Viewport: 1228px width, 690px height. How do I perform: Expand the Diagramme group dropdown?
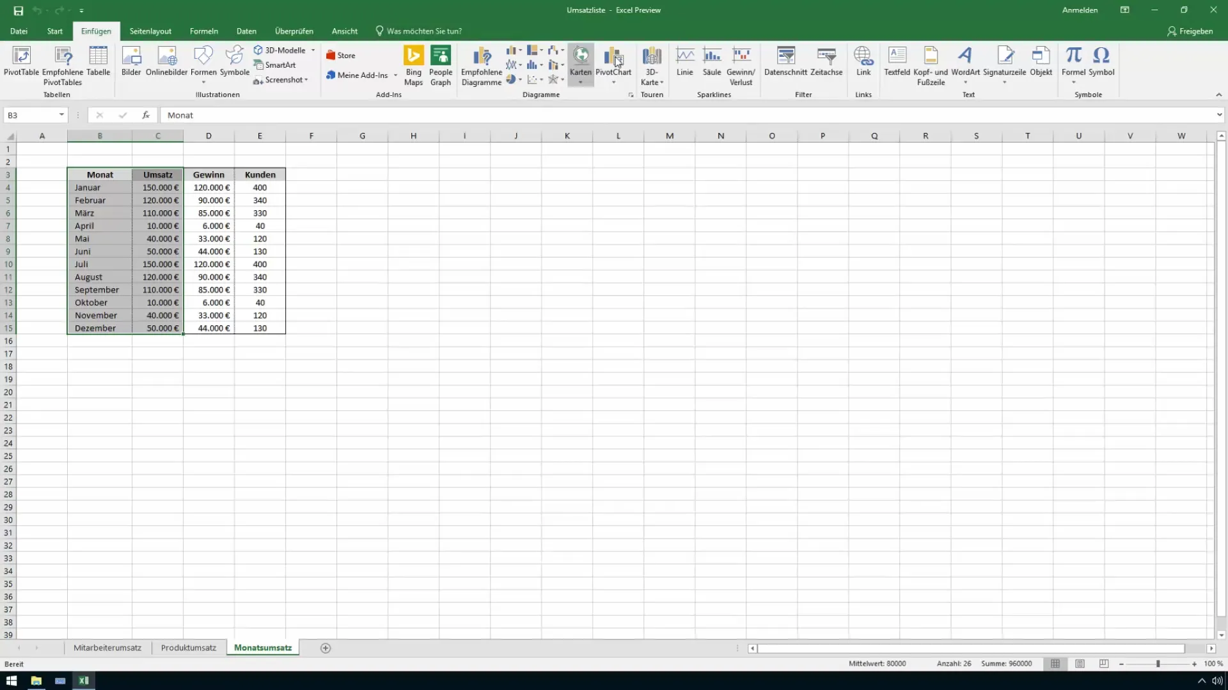click(631, 93)
